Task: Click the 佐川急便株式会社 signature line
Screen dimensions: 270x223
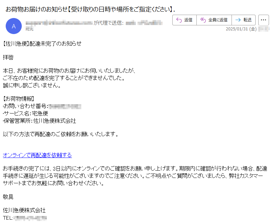Action: [24, 210]
